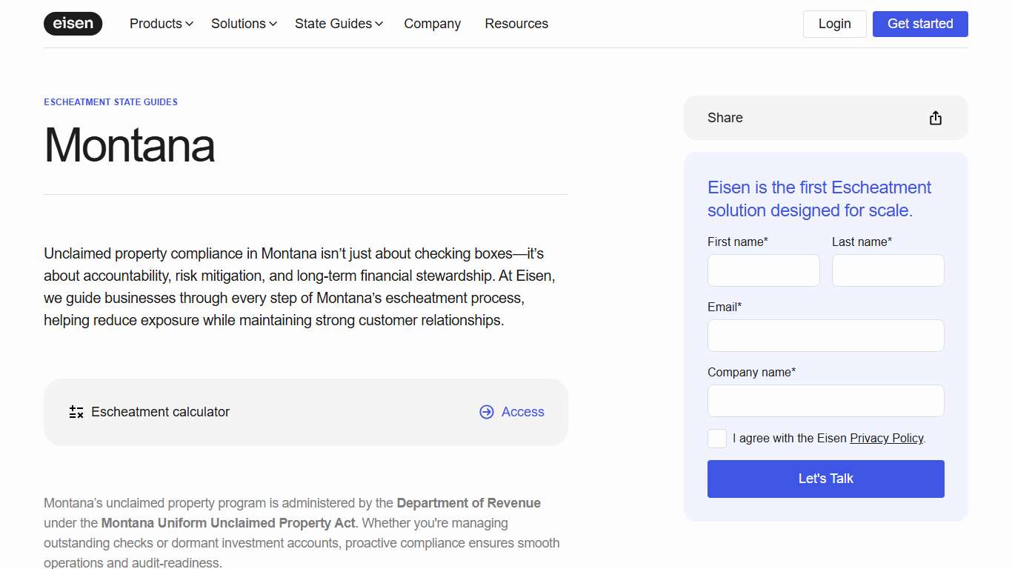
Task: Open the Solutions dropdown menu
Action: point(244,24)
